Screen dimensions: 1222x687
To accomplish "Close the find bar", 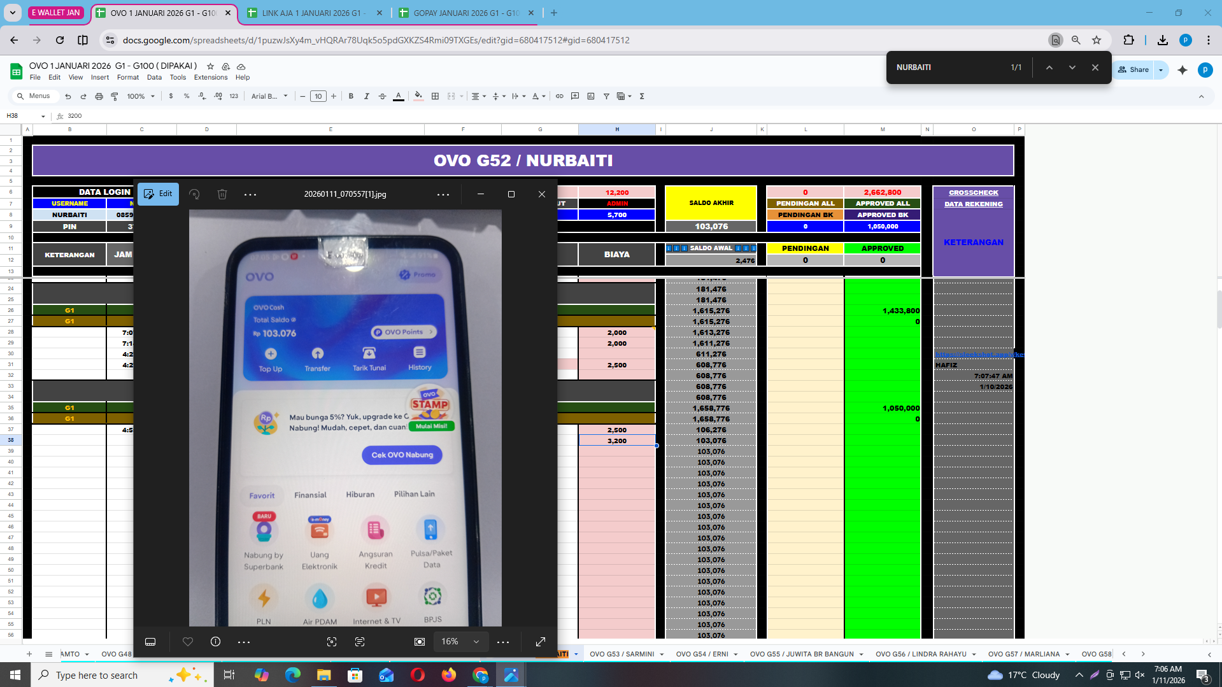I will click(1095, 67).
